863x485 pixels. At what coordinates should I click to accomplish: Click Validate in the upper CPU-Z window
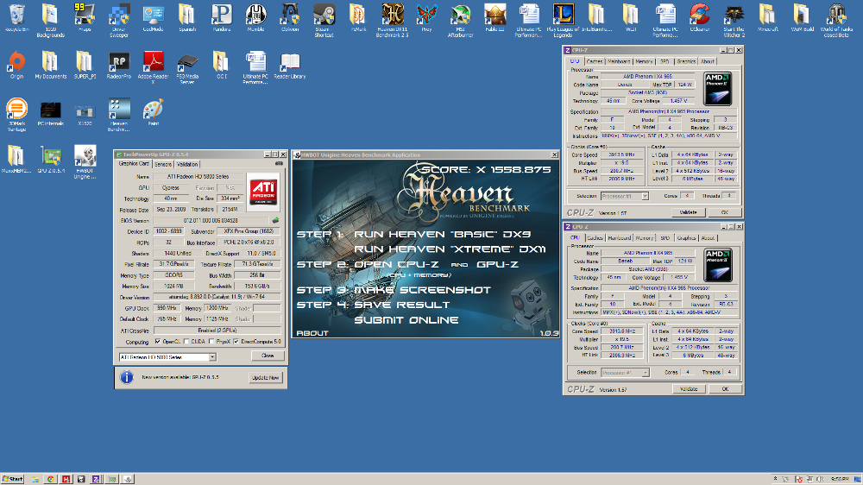coord(688,212)
